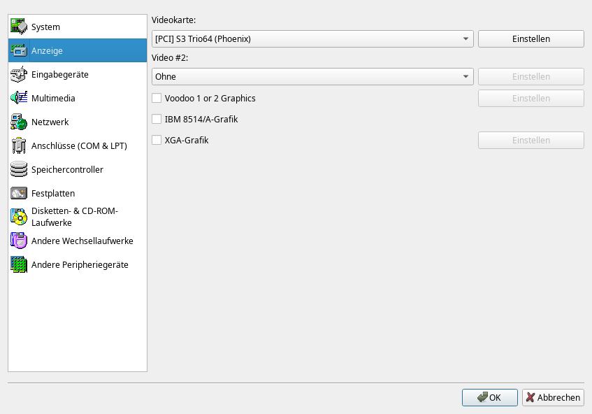592x414 pixels.
Task: Select the Eingabegeräte mouse icon
Action: coord(19,75)
